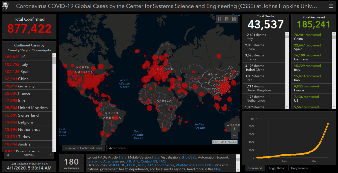Select 9,053 deaths Spain entry
This screenshot has height=173, width=338.
tap(264, 47)
